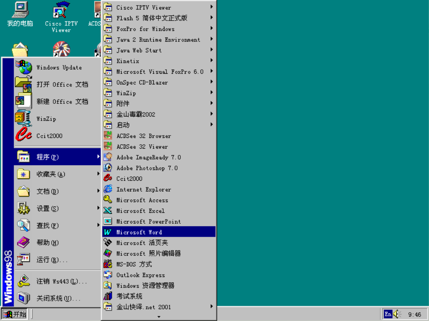Screen dimensions: 429x321
Task: Click Adobe Photoshop 7.0 icon
Action: click(108, 168)
